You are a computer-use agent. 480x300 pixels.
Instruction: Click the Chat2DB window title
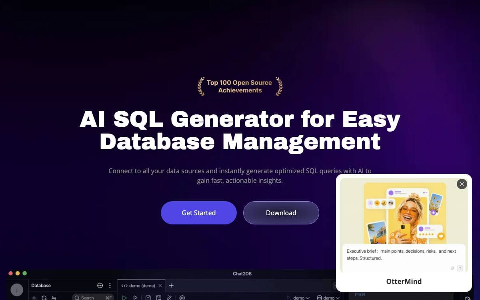click(x=242, y=274)
